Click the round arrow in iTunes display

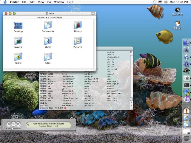28,125
